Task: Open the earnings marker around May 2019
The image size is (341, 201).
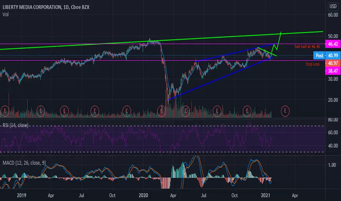Action: click(x=64, y=111)
